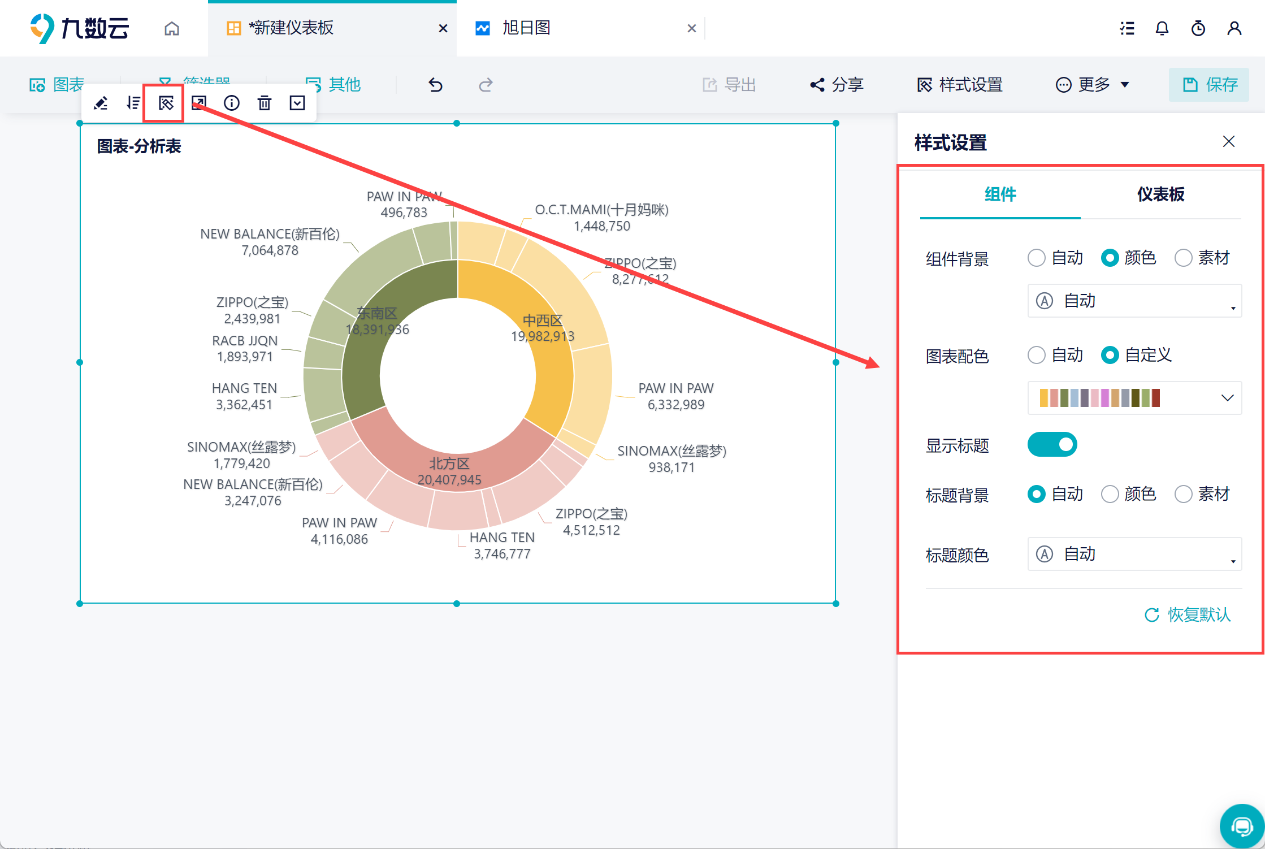Open the notifications bell icon
Viewport: 1265px width, 849px height.
click(x=1162, y=28)
